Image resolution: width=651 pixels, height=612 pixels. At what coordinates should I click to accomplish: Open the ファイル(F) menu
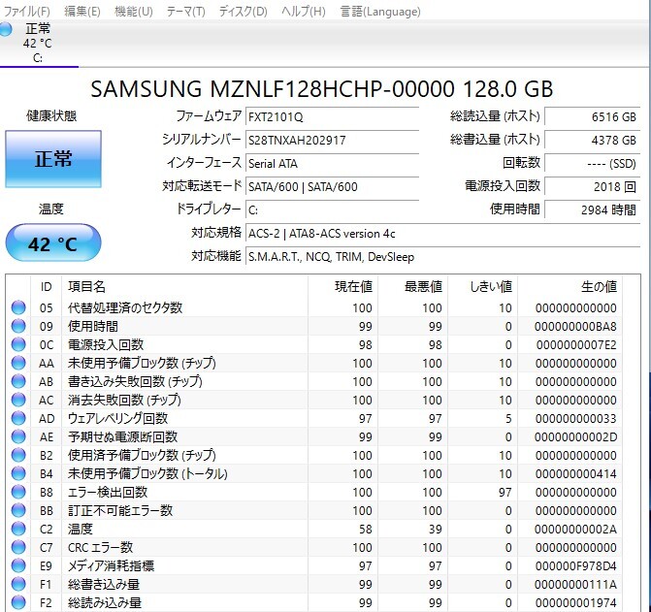click(25, 12)
